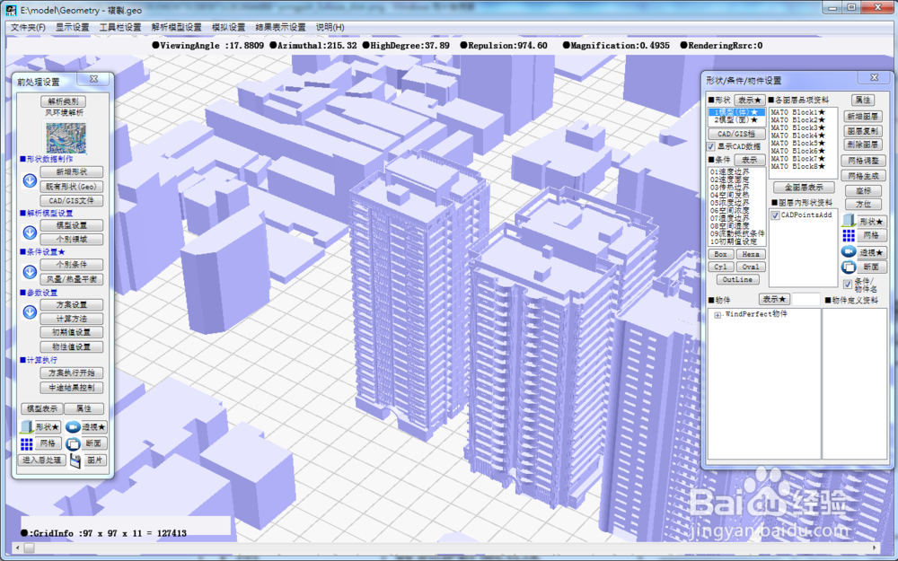The height and width of the screenshot is (561, 898).
Task: Click the 风量/热量平衡 button
Action: pyautogui.click(x=72, y=279)
